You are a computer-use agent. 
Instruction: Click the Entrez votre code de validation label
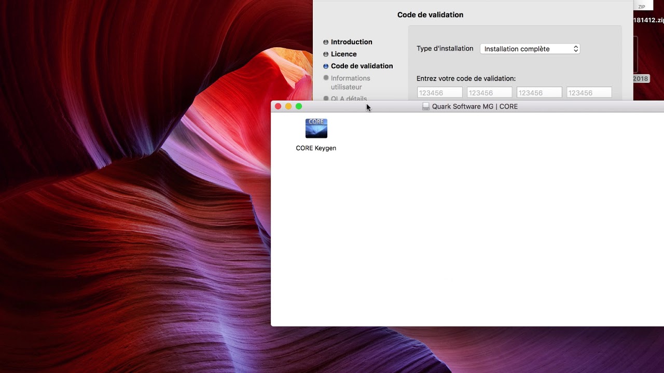click(x=466, y=78)
